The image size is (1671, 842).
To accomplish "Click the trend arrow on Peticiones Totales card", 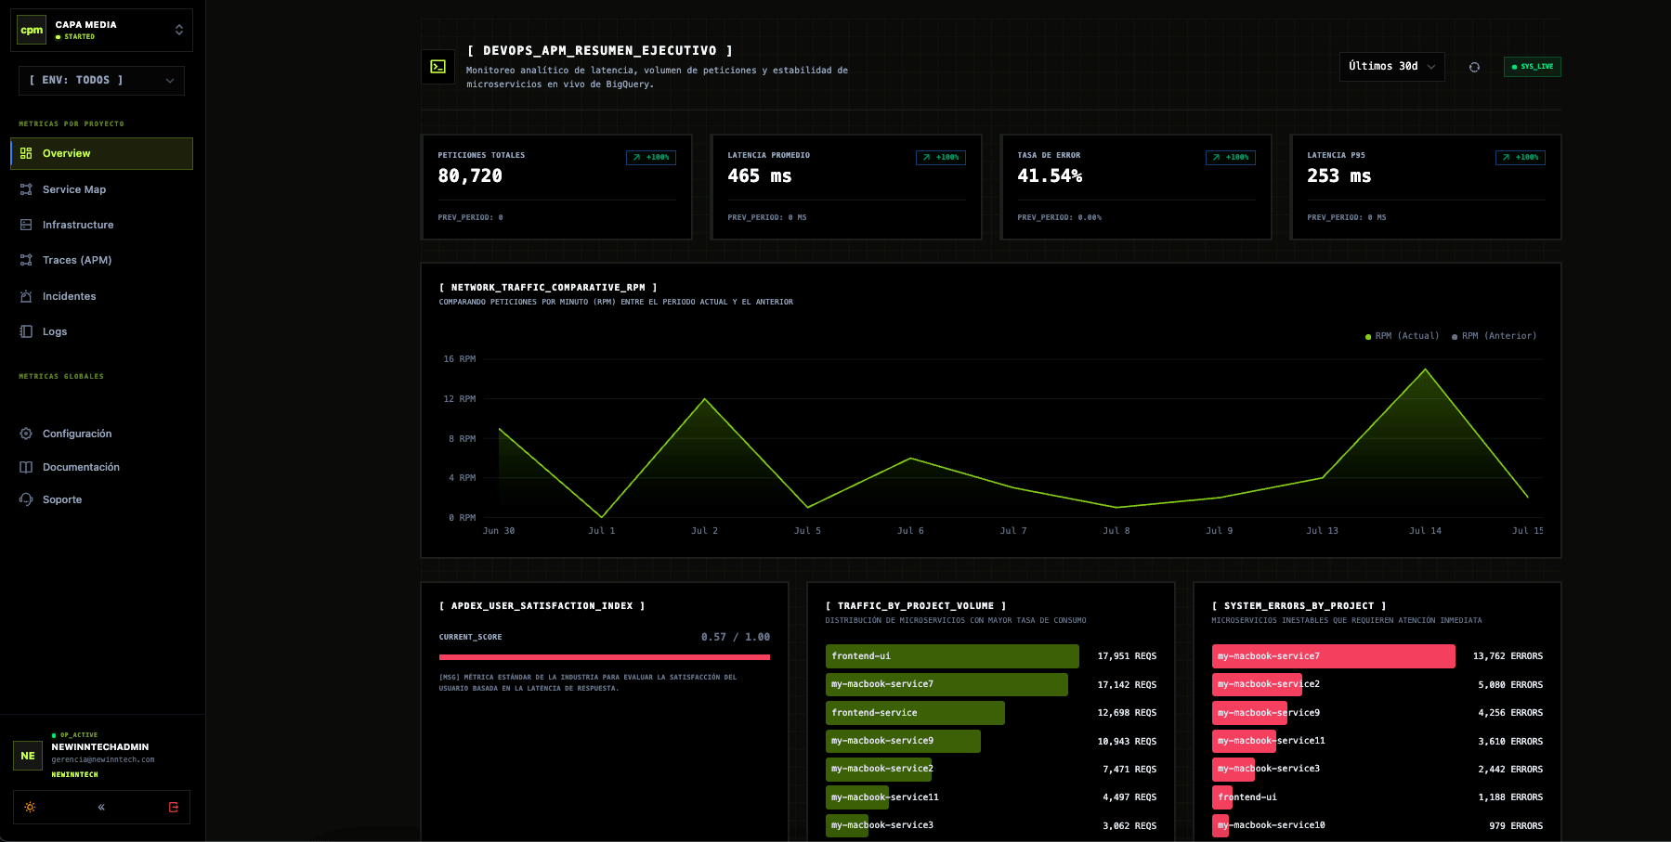I will (636, 158).
